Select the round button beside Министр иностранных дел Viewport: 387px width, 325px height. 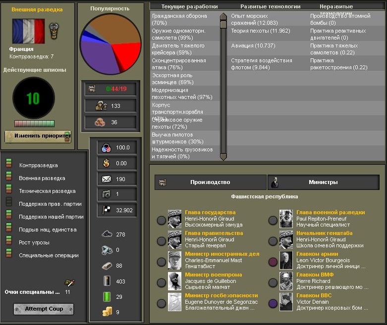tap(162, 262)
